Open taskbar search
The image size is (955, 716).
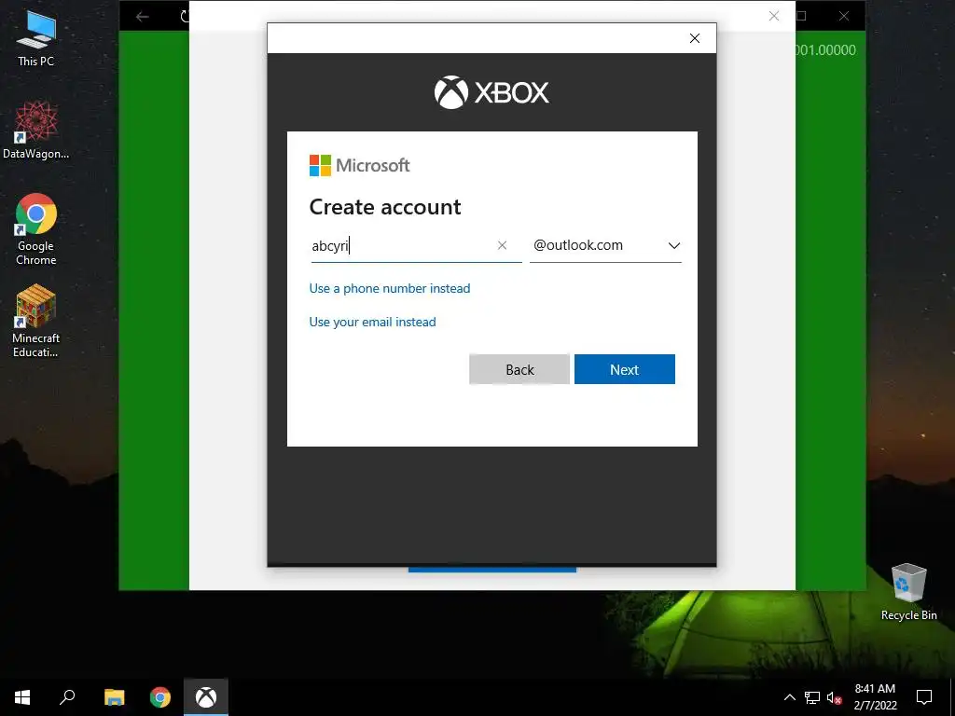coord(67,697)
